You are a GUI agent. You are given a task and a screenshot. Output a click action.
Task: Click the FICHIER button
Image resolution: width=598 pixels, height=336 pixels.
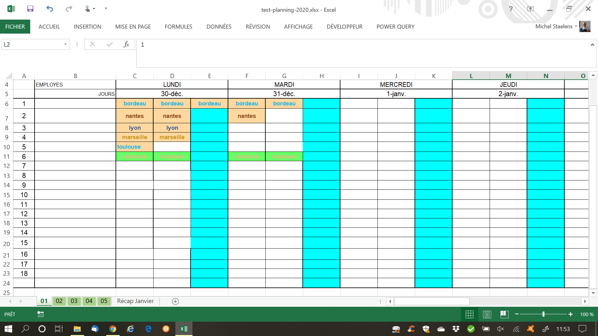point(15,27)
